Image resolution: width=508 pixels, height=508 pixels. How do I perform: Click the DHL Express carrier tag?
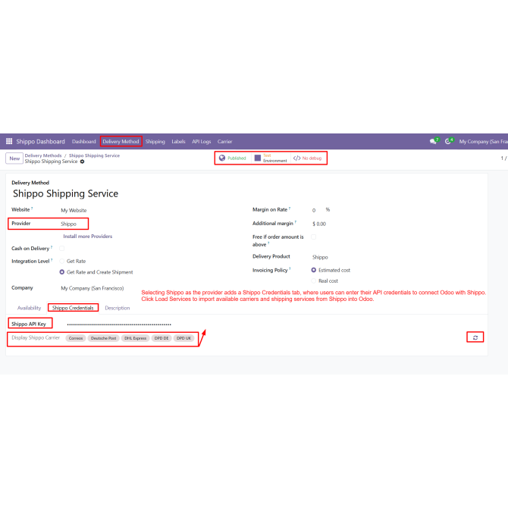coord(136,338)
